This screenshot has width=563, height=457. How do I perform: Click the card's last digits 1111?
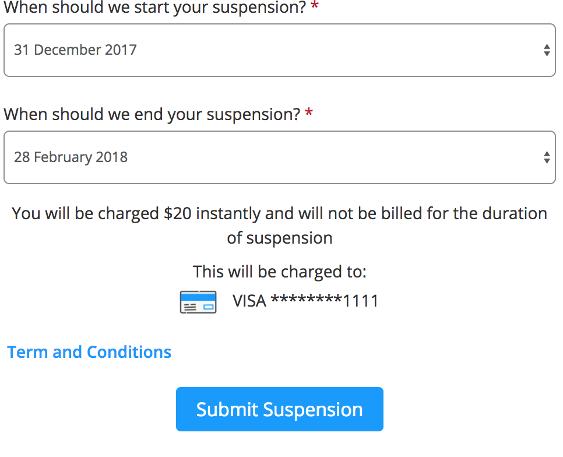coord(361,301)
